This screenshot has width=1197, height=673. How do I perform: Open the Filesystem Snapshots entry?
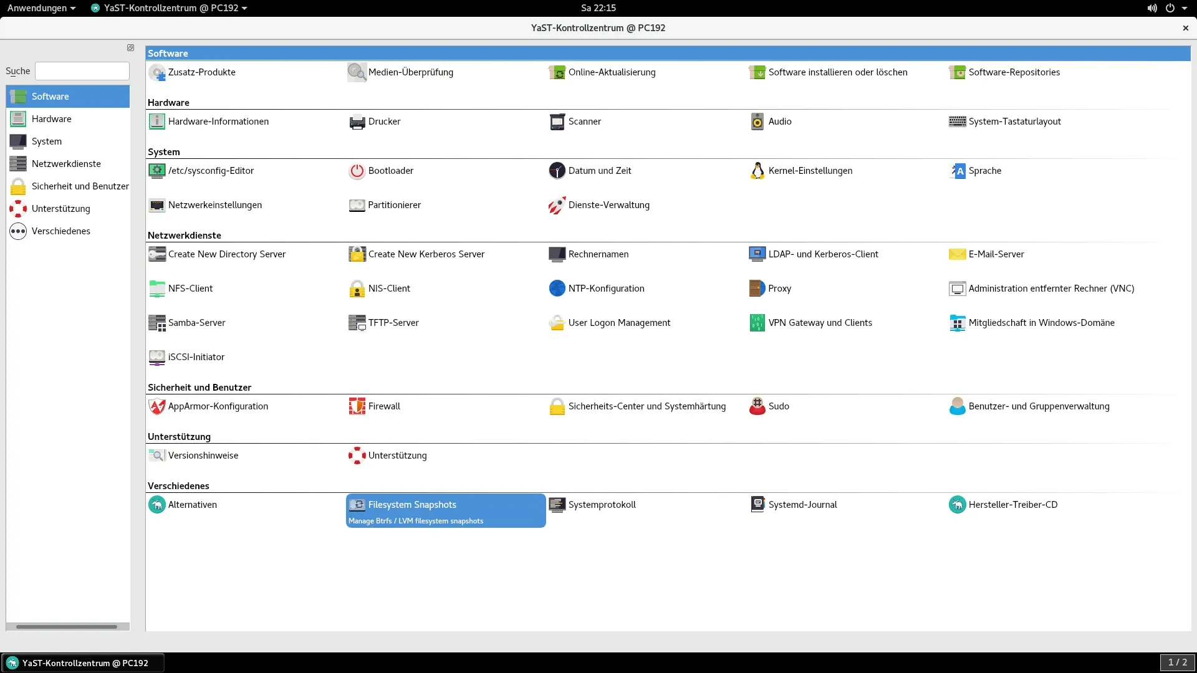point(446,511)
